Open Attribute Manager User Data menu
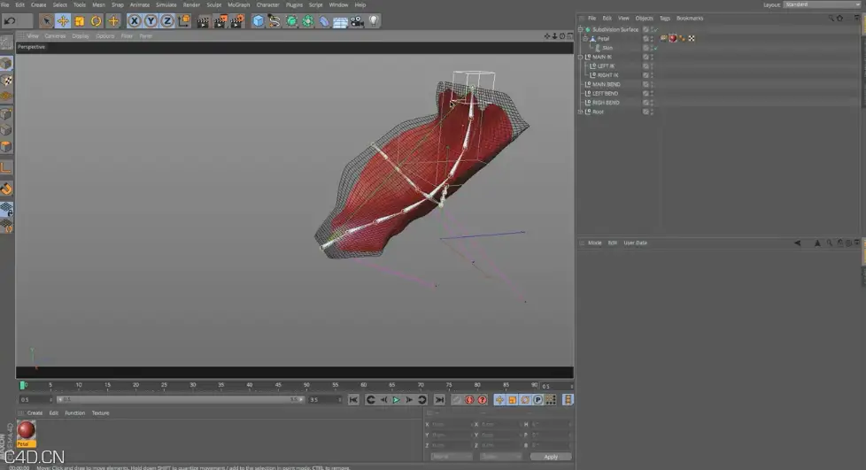This screenshot has height=470, width=866. [x=635, y=243]
